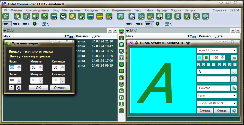Click the floppy with hammer tools icon
This screenshot has height=125, width=244.
pos(141,16)
